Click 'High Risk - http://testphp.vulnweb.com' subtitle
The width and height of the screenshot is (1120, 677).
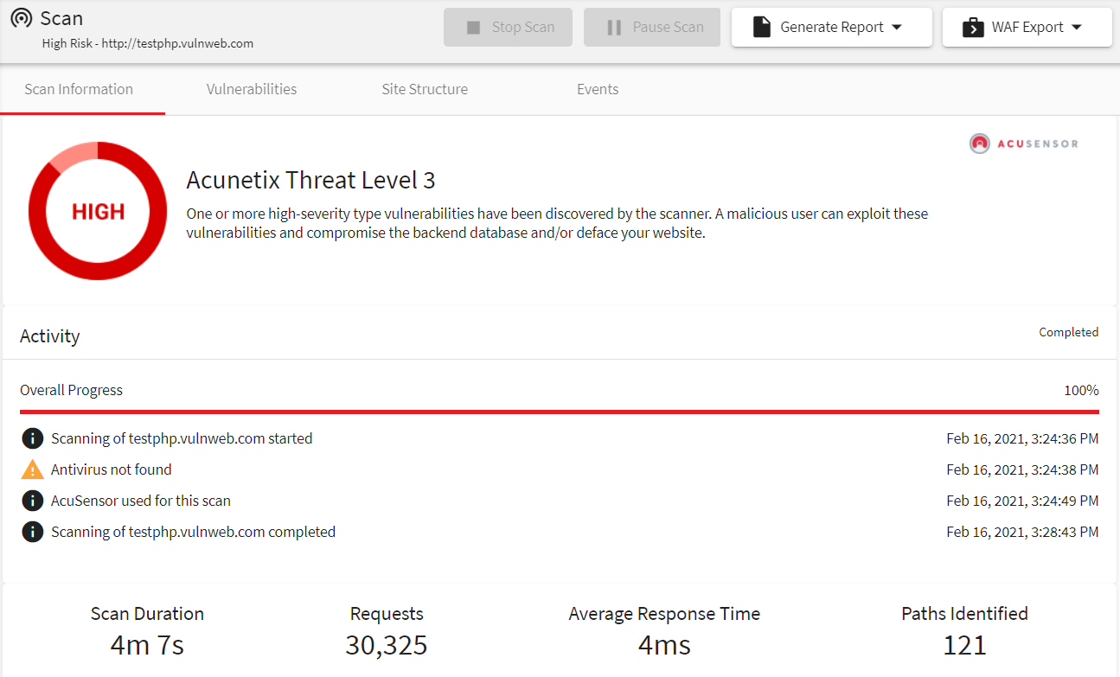click(148, 43)
